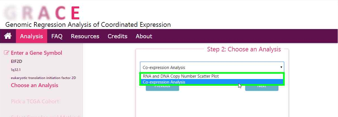Select the Choose an Analysis step
Image resolution: width=338 pixels, height=117 pixels.
pyautogui.click(x=34, y=85)
